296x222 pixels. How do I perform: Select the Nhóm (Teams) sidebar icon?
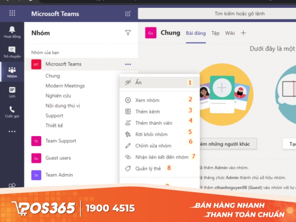click(x=12, y=71)
